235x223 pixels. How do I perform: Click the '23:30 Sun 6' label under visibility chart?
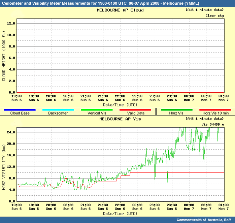pos(172,207)
